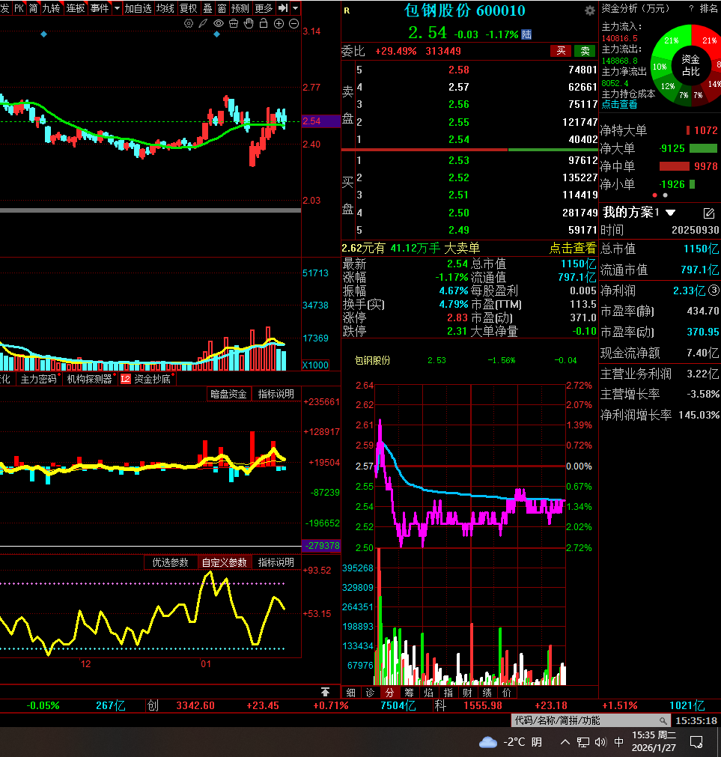Image resolution: width=721 pixels, height=757 pixels.
Task: Click 指标说明 in 暗盘资金 panel
Action: [276, 394]
